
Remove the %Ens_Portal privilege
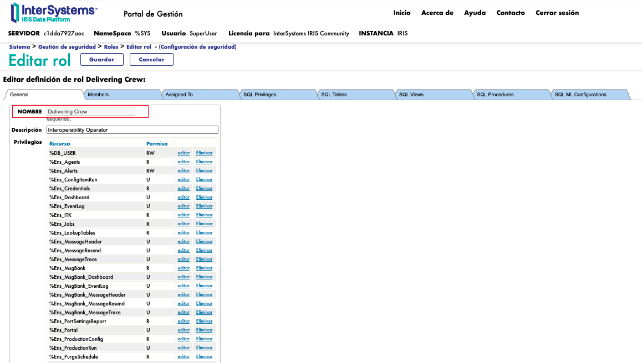point(204,330)
